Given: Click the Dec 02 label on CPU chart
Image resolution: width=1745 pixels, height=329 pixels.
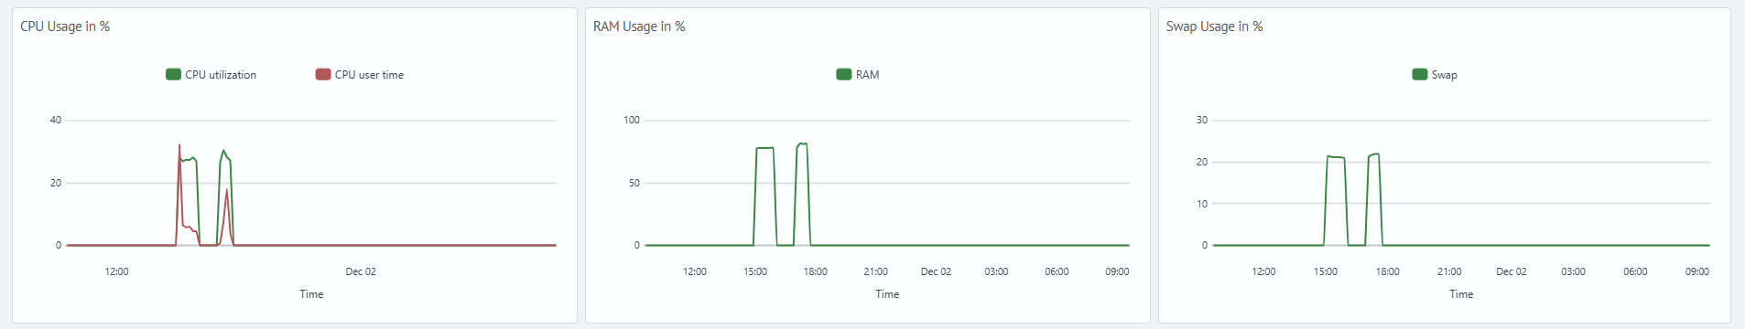Looking at the screenshot, I should [361, 271].
